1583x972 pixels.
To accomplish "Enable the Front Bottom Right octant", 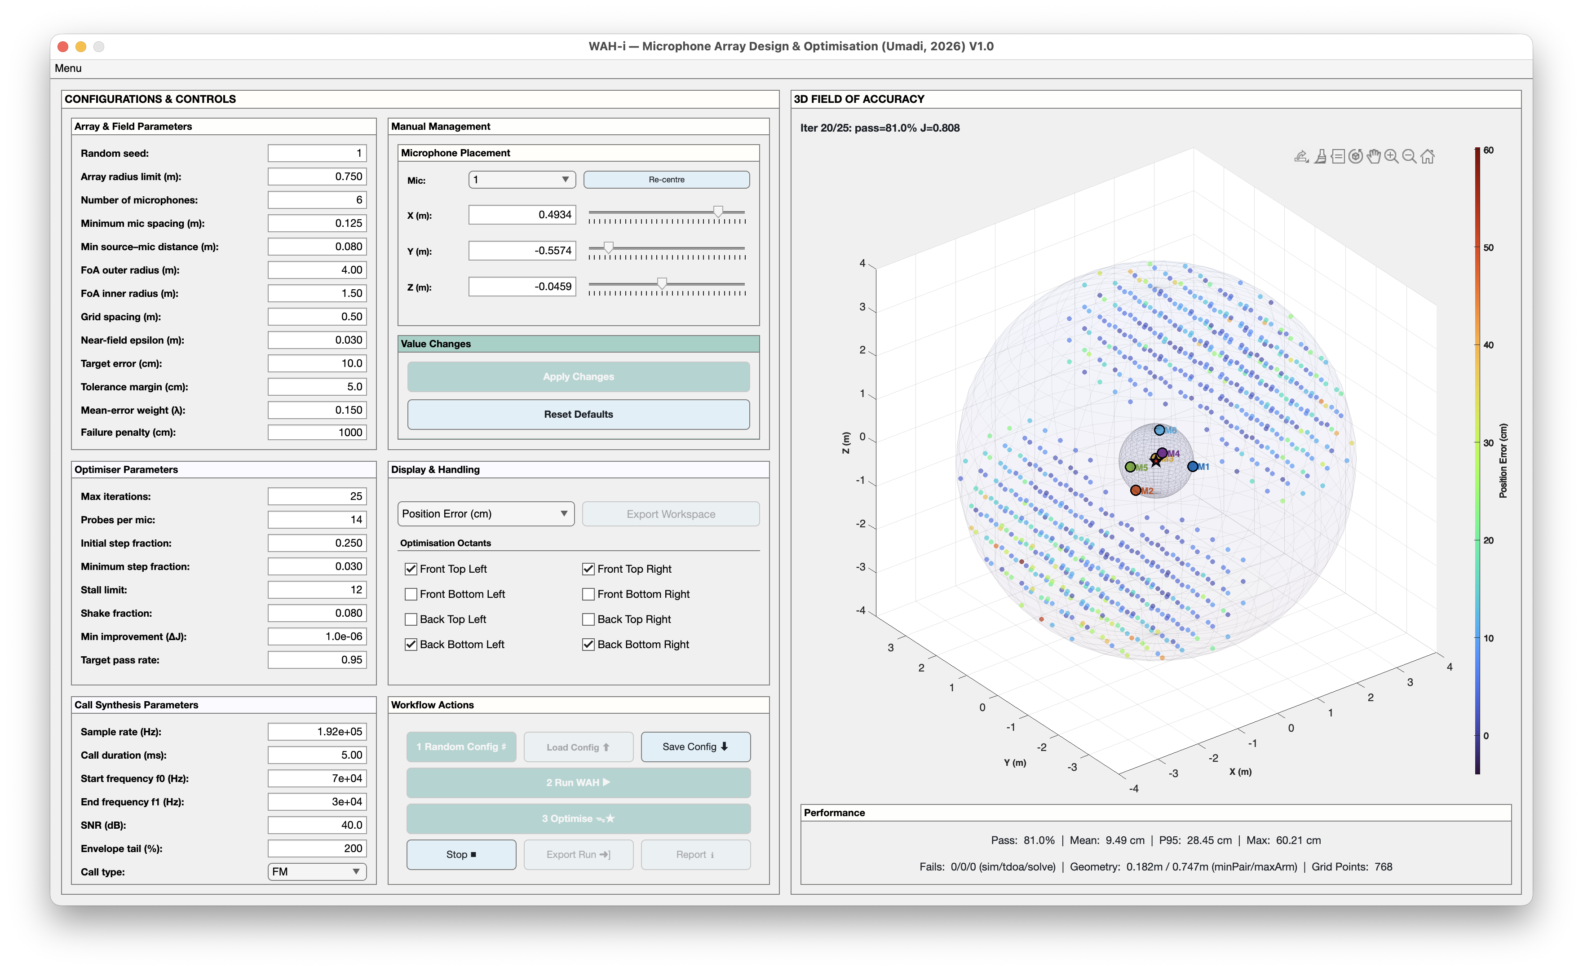I will coord(589,594).
